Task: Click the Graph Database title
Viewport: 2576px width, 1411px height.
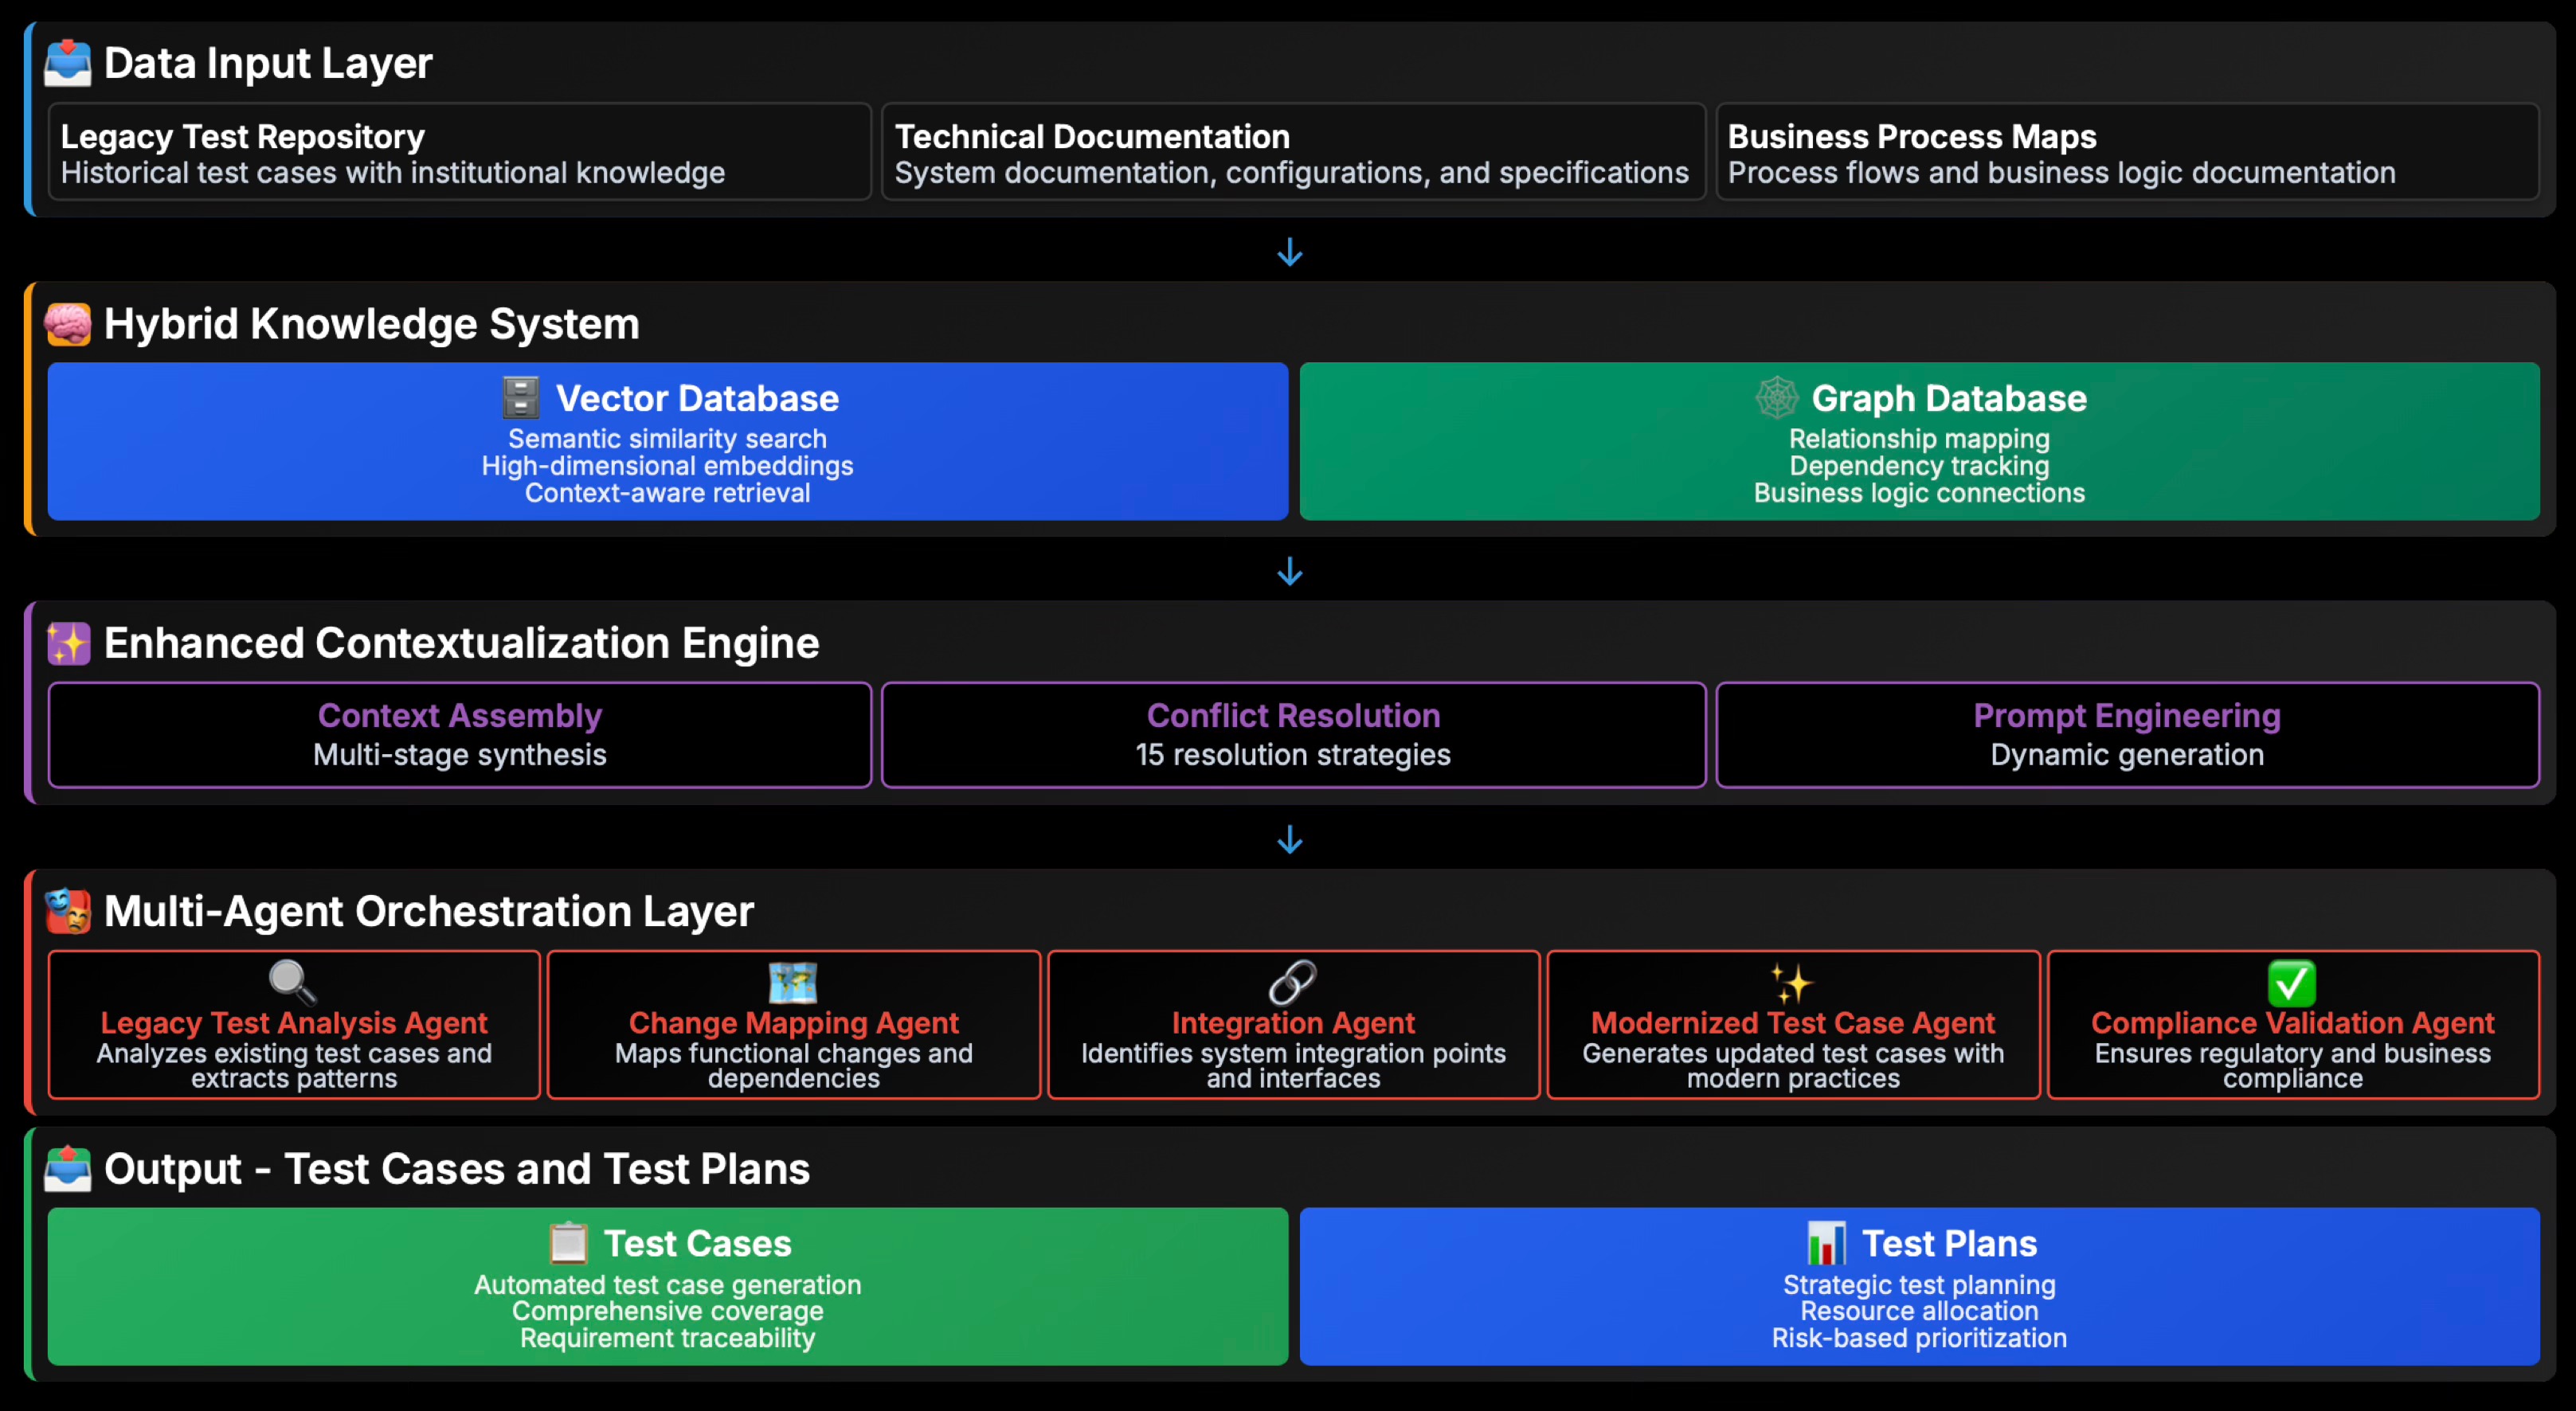Action: pos(1949,398)
